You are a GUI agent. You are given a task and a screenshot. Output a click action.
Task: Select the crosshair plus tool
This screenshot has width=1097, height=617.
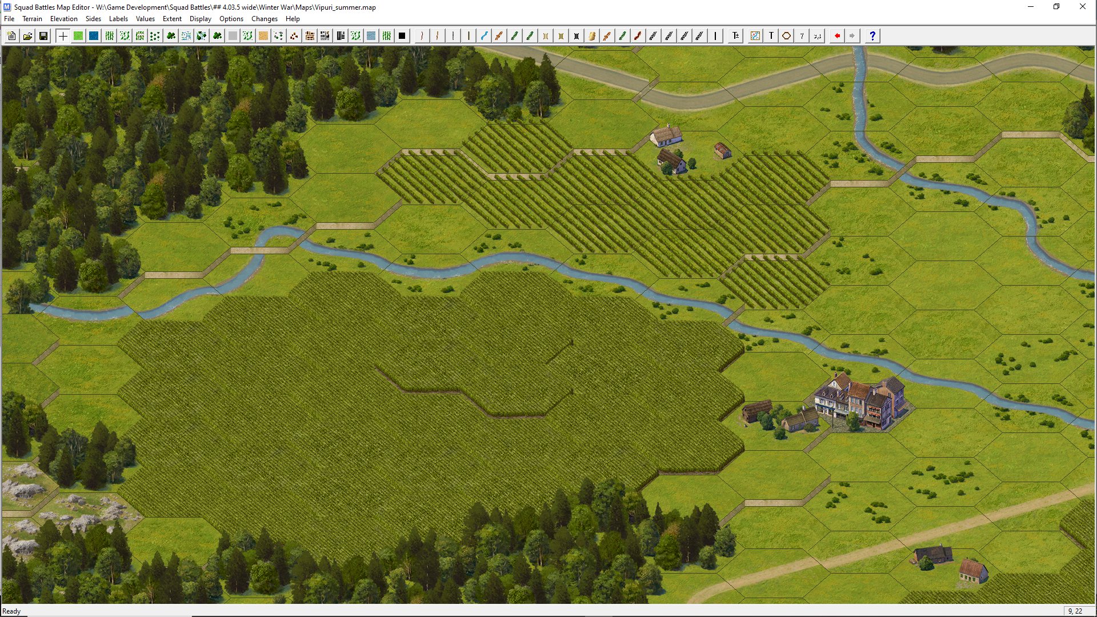tap(63, 36)
